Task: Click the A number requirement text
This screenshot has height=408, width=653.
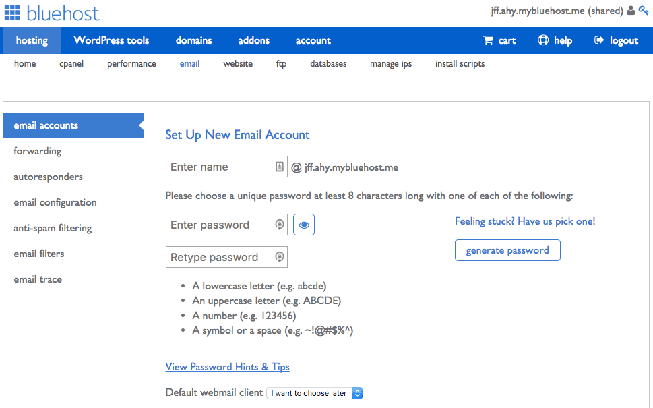Action: (244, 316)
